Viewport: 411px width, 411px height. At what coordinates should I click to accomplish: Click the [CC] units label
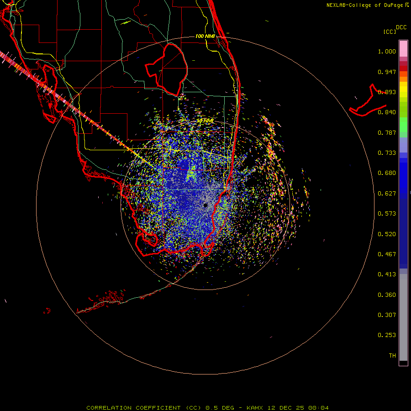pyautogui.click(x=390, y=32)
